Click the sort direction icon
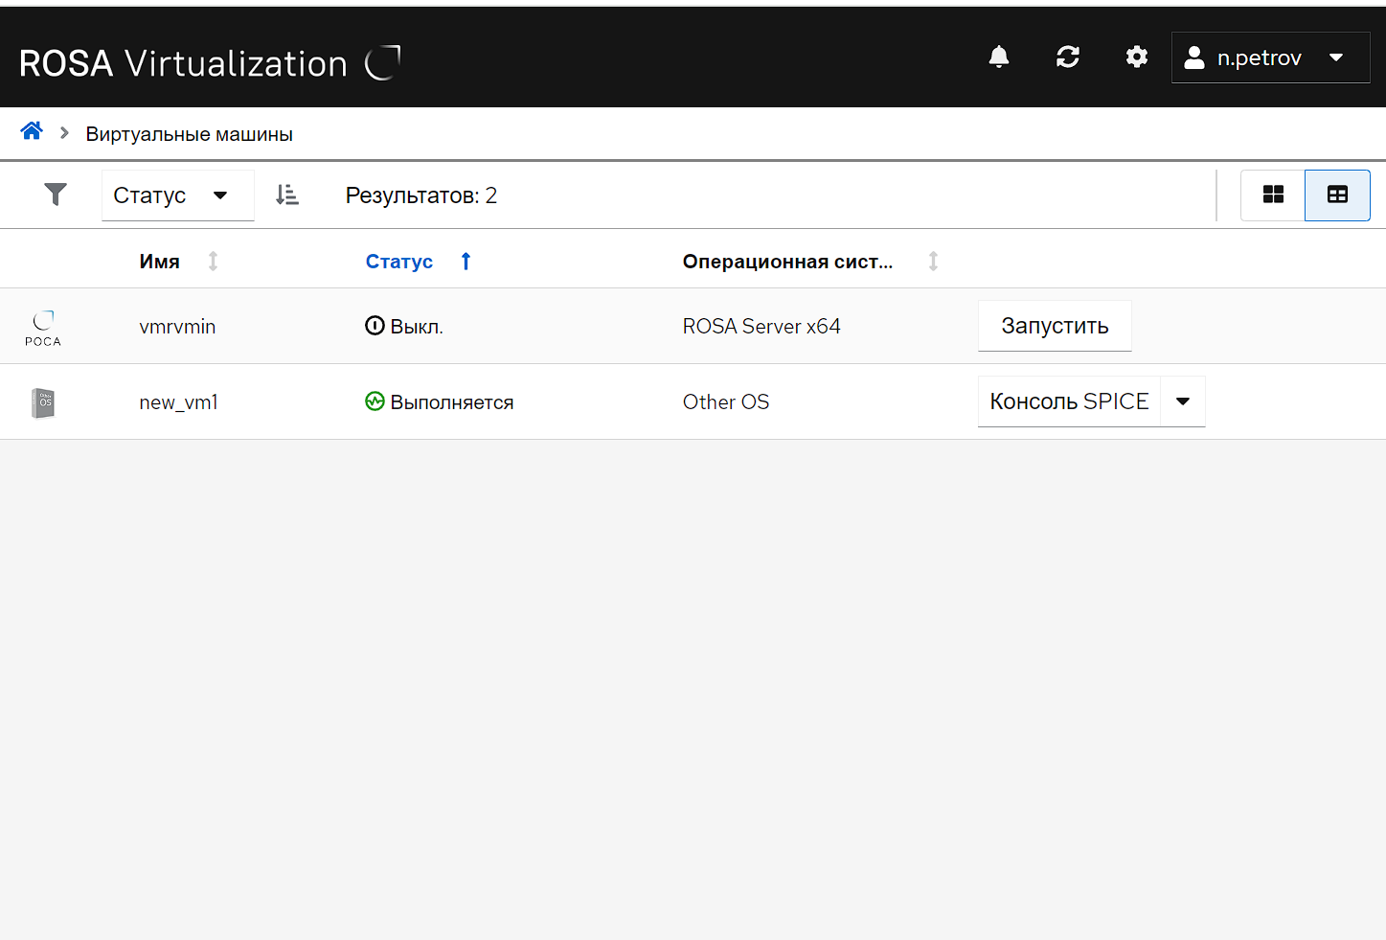Viewport: 1386px width, 940px height. click(x=286, y=195)
